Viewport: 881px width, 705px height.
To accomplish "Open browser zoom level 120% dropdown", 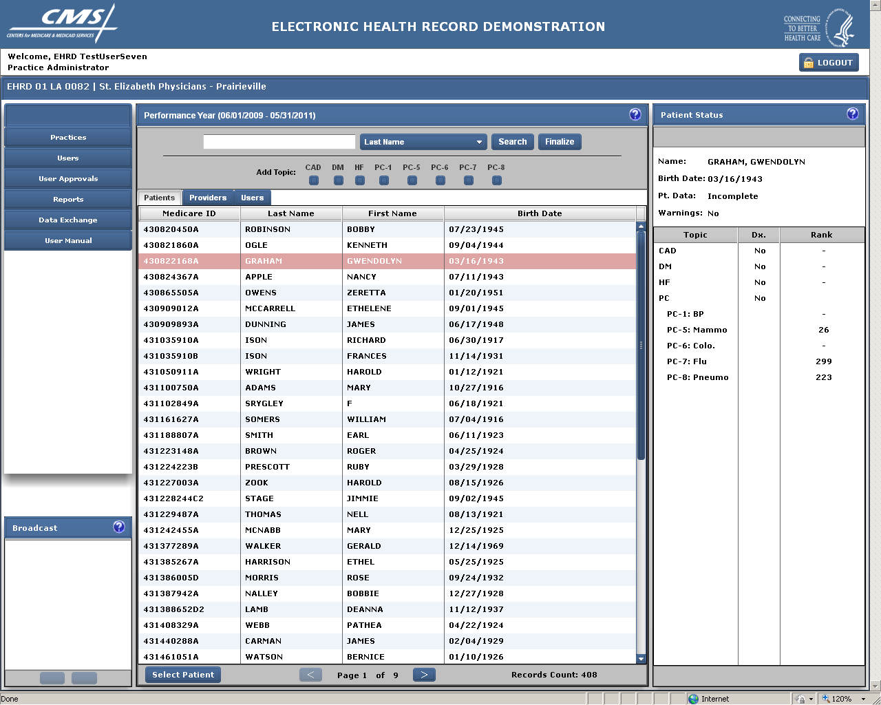I will 864,699.
